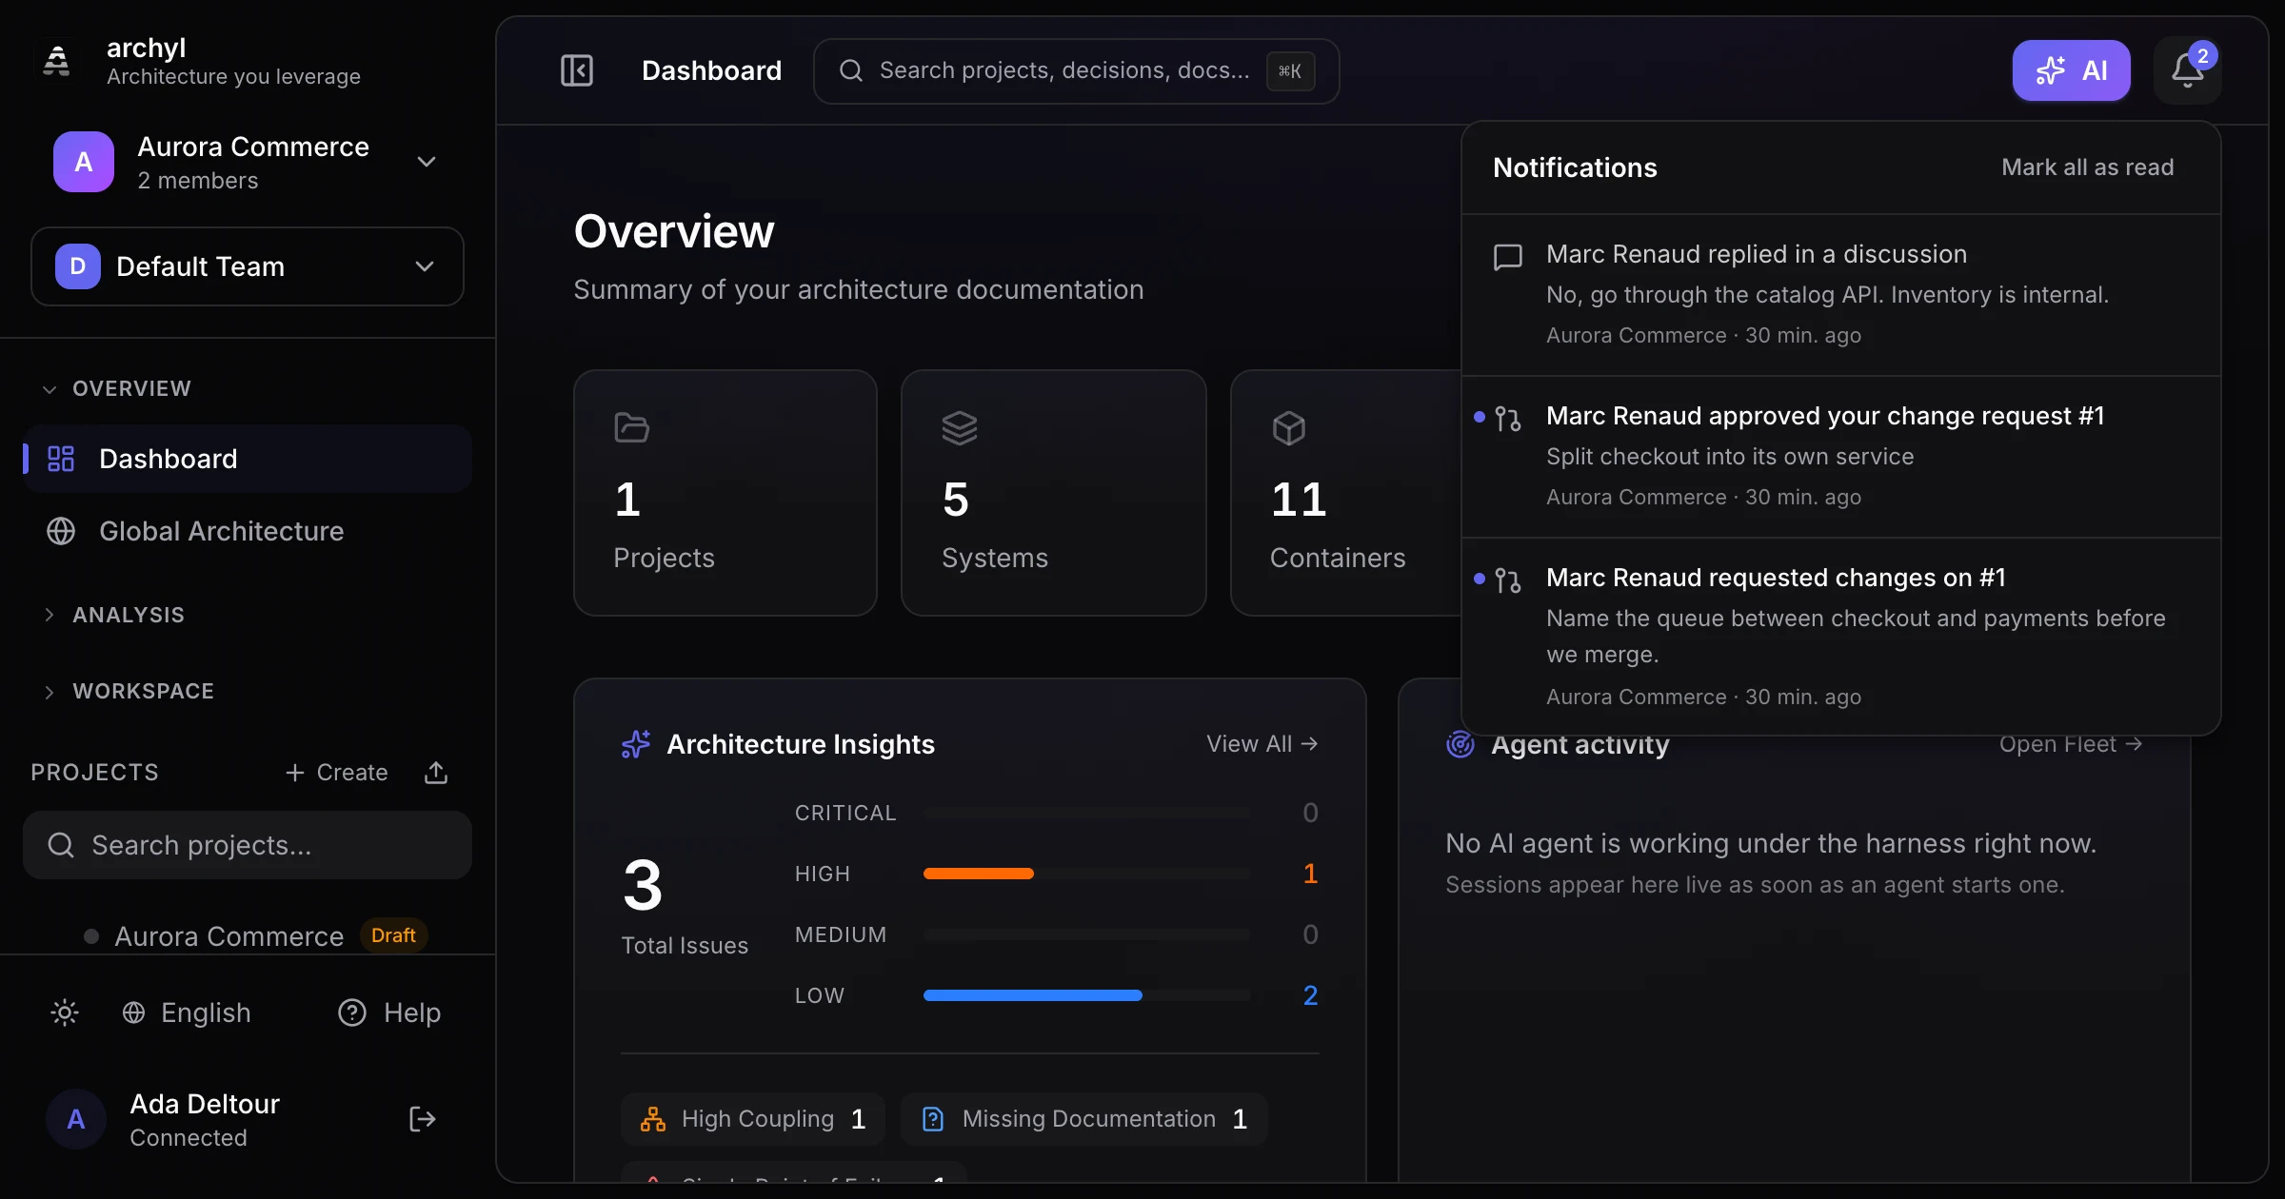Click the log out icon beside Ada Deltour
Screen dimensions: 2285x1199
pos(422,1119)
